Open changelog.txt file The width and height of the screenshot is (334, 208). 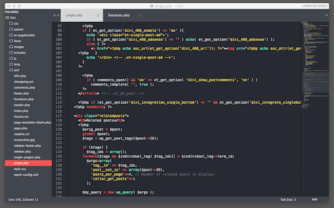coord(23,82)
